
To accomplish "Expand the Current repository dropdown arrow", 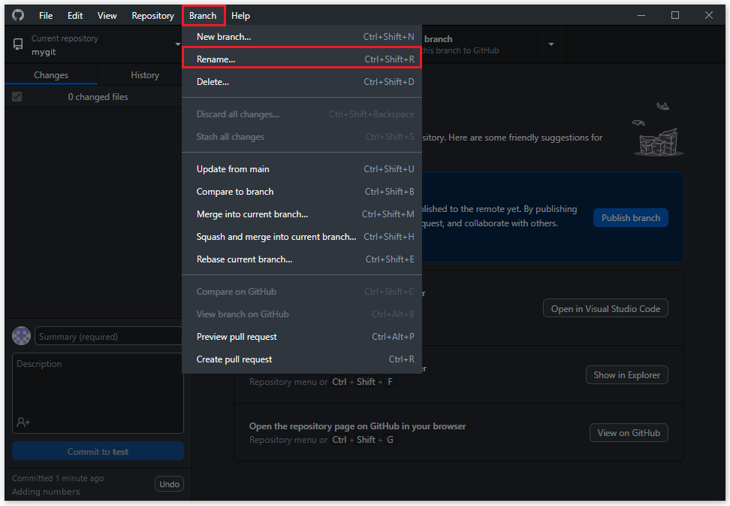I will [177, 45].
